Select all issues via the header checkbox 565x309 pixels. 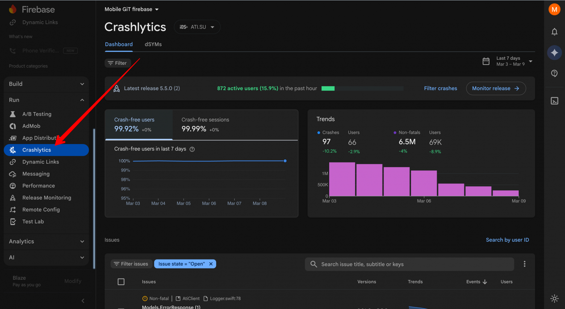pos(121,282)
